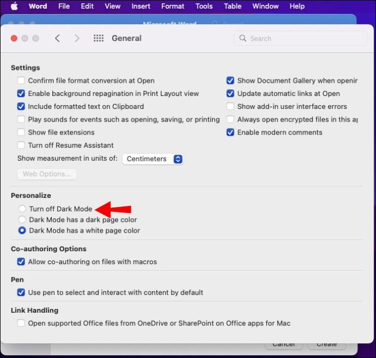Close the General preferences window
Screen dimensions: 376x358
[x=14, y=38]
